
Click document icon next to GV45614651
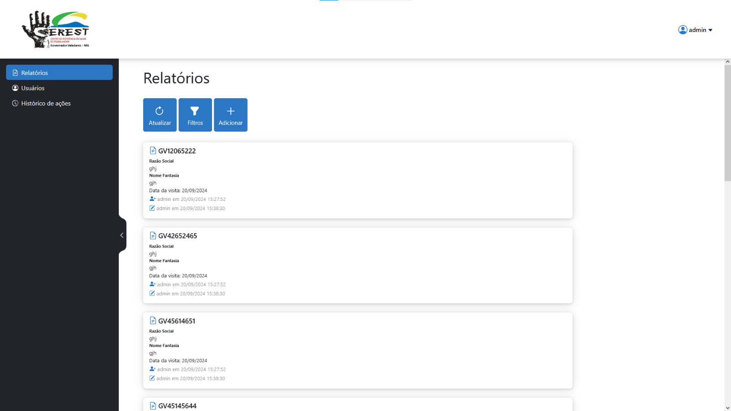pyautogui.click(x=153, y=321)
